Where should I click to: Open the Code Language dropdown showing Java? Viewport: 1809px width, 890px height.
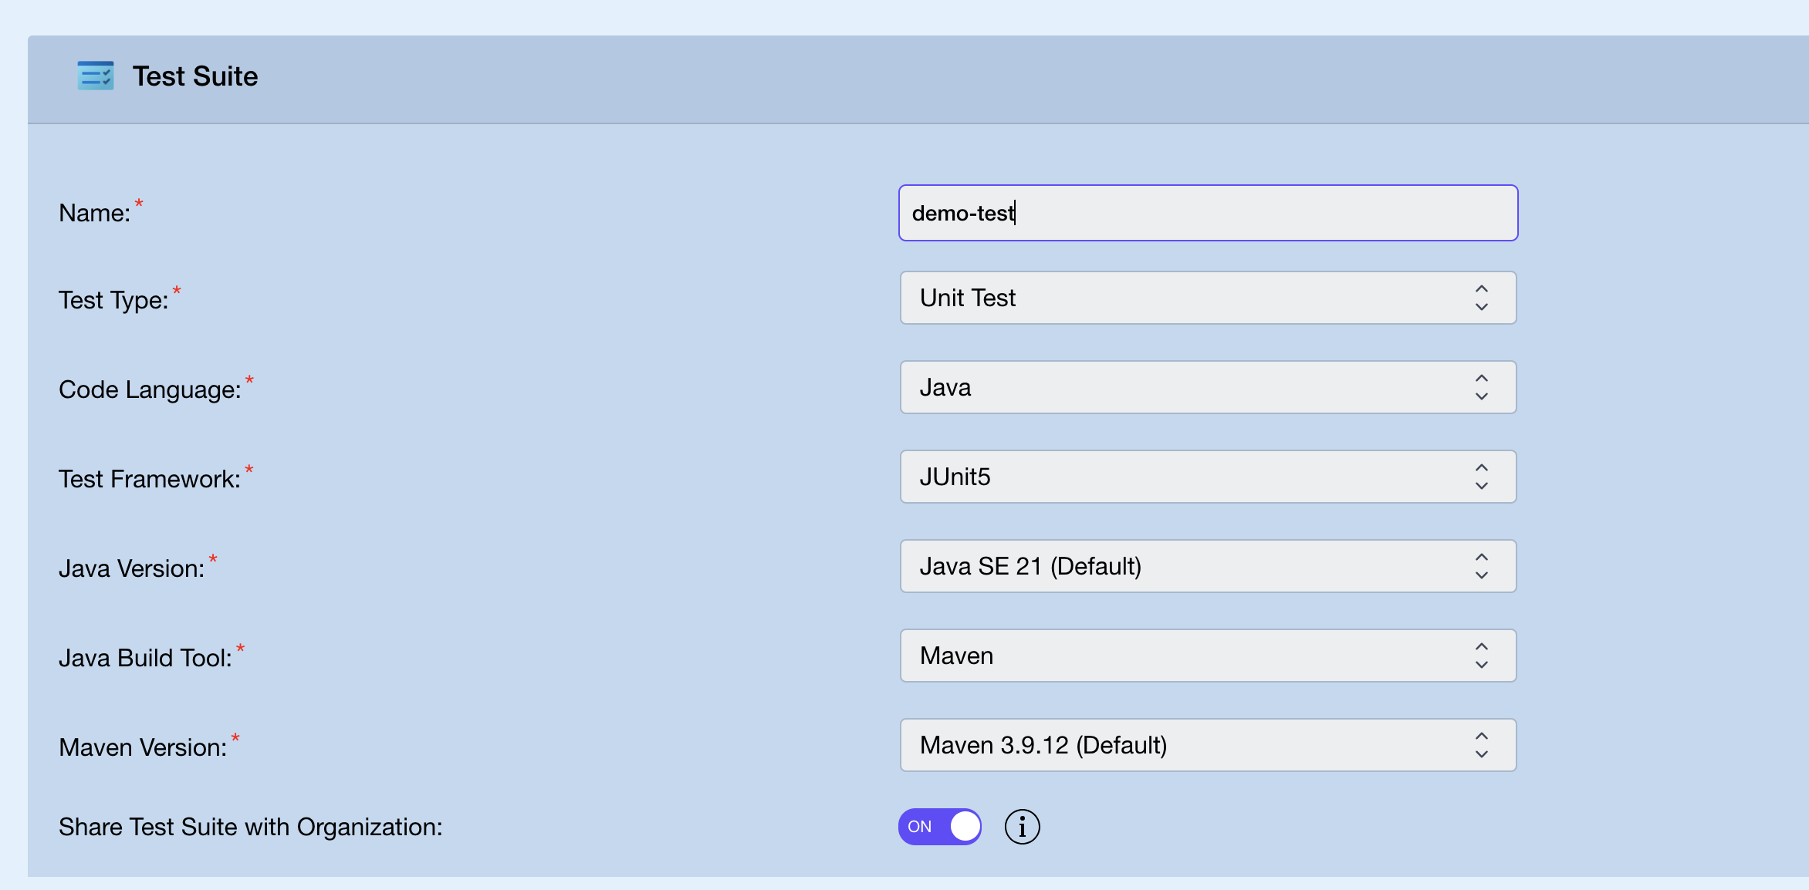tap(1207, 387)
